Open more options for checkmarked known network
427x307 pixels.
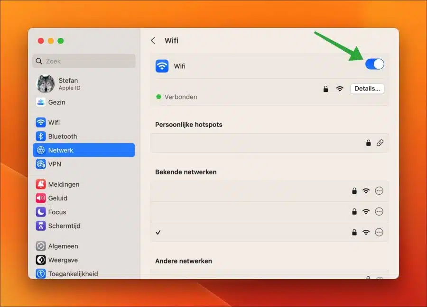379,232
